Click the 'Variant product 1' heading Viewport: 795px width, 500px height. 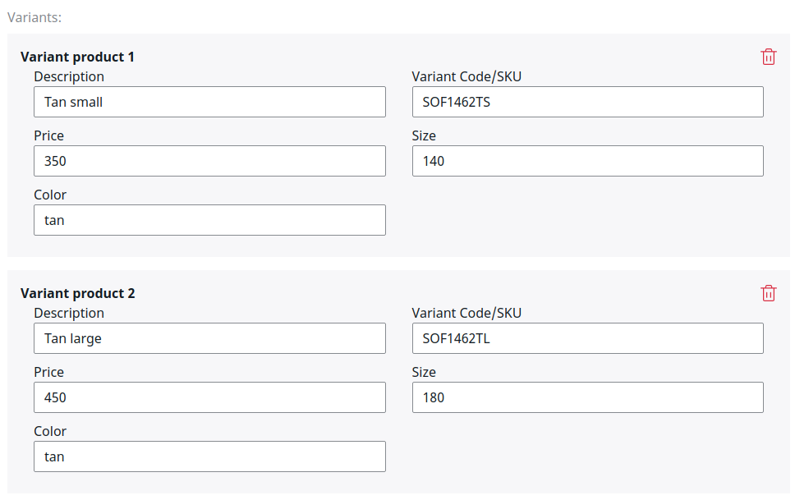point(77,57)
